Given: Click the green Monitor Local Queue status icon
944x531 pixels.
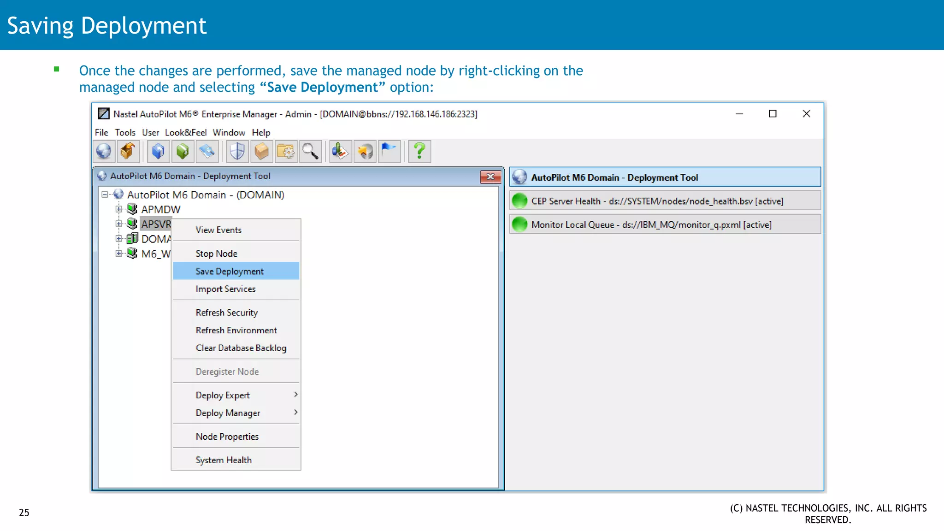Looking at the screenshot, I should click(519, 224).
